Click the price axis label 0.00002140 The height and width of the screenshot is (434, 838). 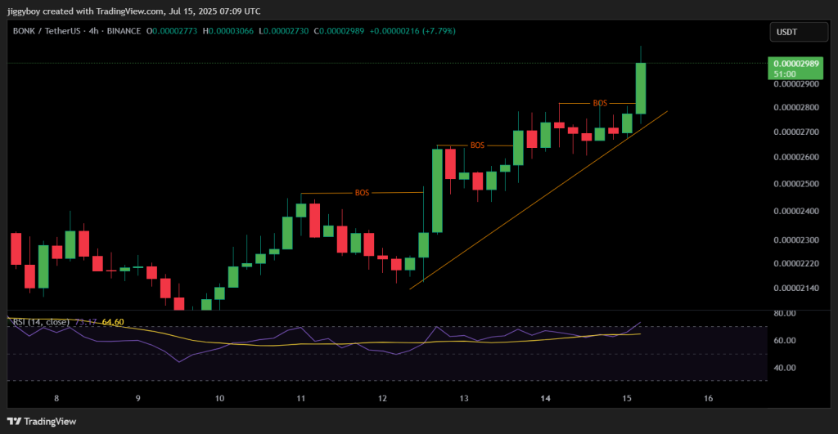coord(795,288)
